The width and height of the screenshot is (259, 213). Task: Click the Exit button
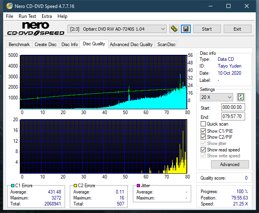237,29
